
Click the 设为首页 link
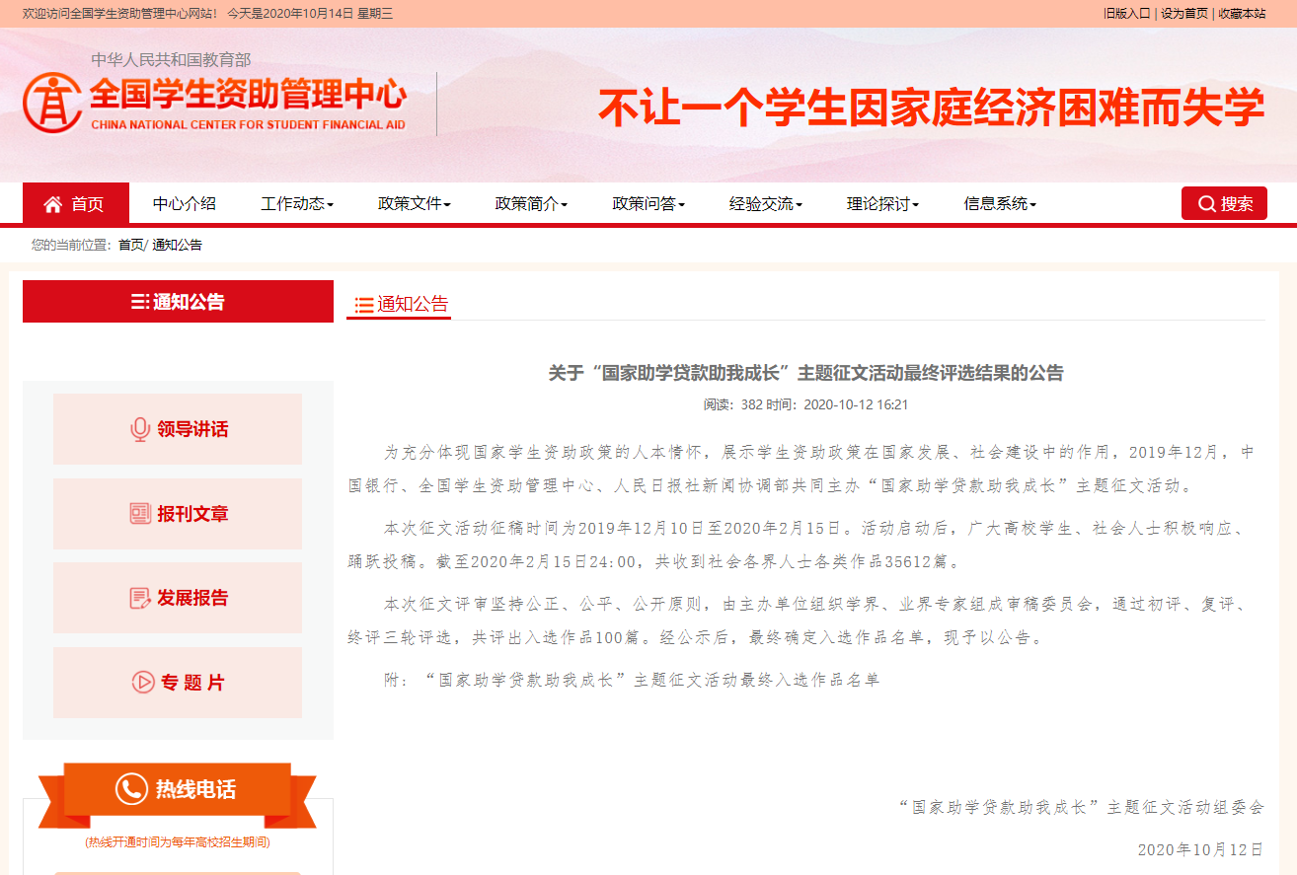pyautogui.click(x=1183, y=14)
